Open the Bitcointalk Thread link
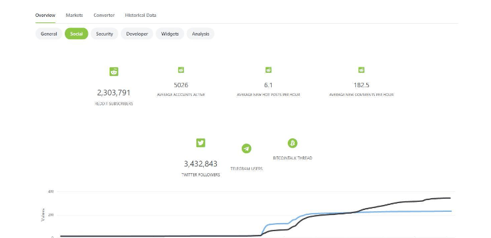This screenshot has width=491, height=238. (x=292, y=158)
